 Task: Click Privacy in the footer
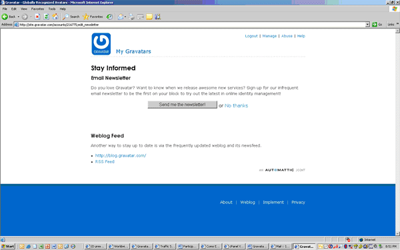pyautogui.click(x=298, y=202)
